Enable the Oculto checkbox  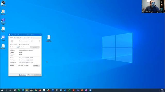[25, 66]
